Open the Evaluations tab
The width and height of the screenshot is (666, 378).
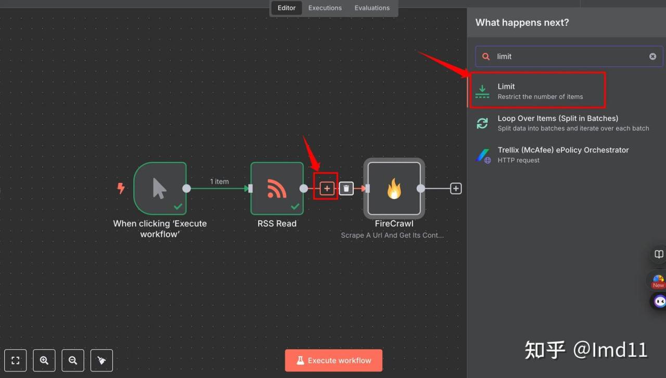(x=372, y=8)
